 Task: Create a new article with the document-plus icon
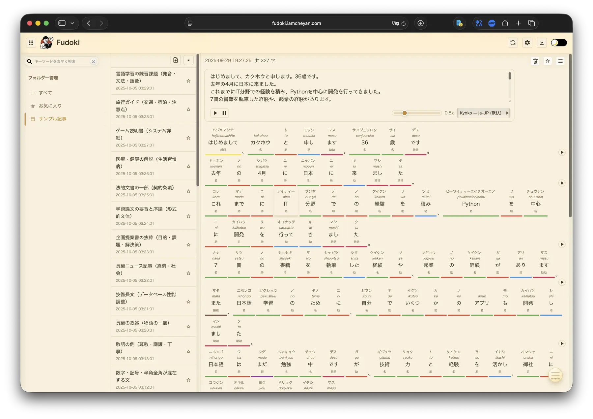pyautogui.click(x=175, y=60)
